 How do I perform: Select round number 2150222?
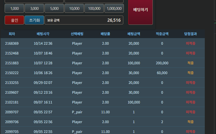tap(12, 73)
